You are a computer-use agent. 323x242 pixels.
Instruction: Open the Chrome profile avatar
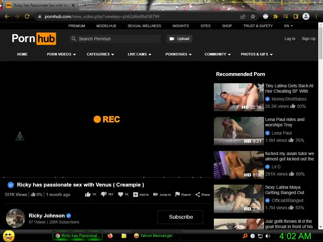[x=306, y=16]
